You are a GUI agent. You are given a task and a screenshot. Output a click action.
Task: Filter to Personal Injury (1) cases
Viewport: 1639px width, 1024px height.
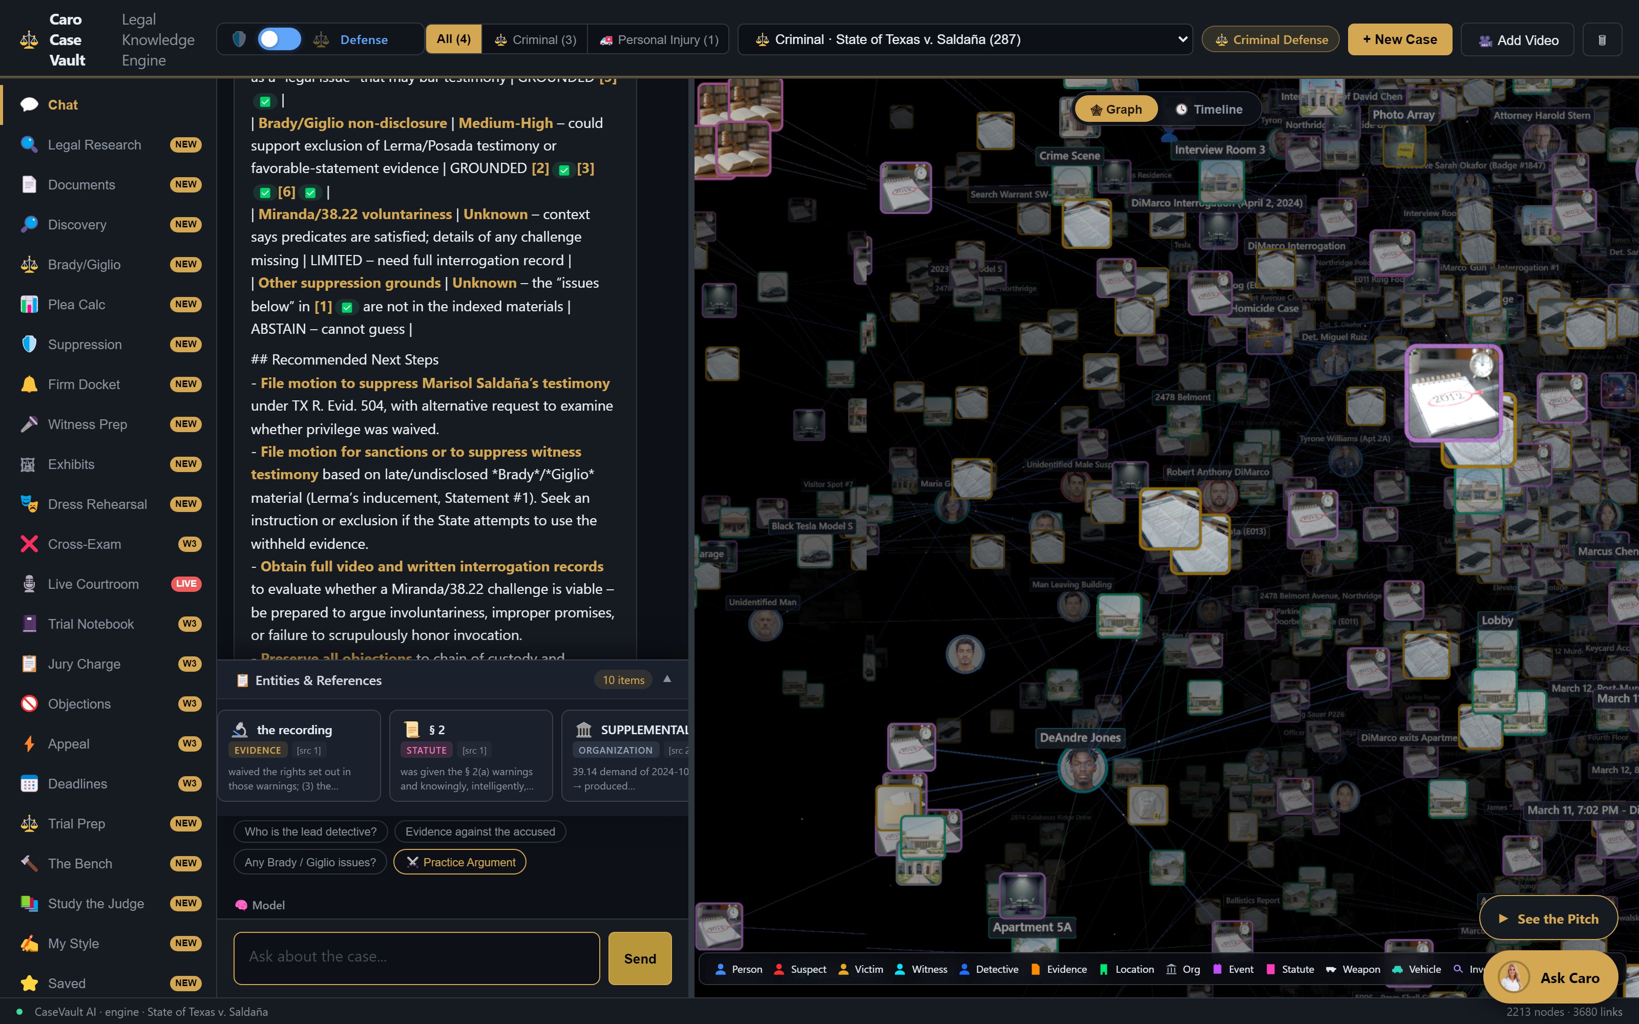(x=659, y=39)
